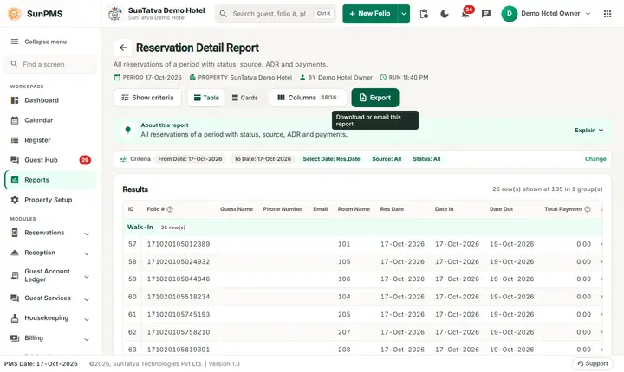
Task: Click the calendar icon beside PERIOD
Action: 117,78
